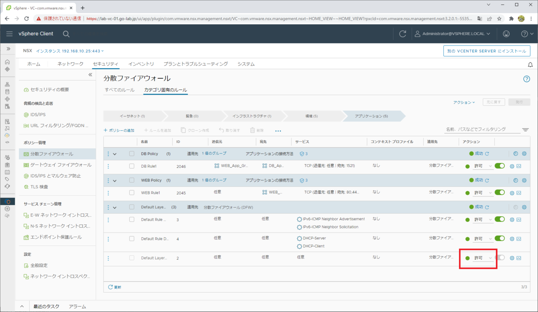
Task: Open the help question mark menu in header
Action: [x=527, y=34]
